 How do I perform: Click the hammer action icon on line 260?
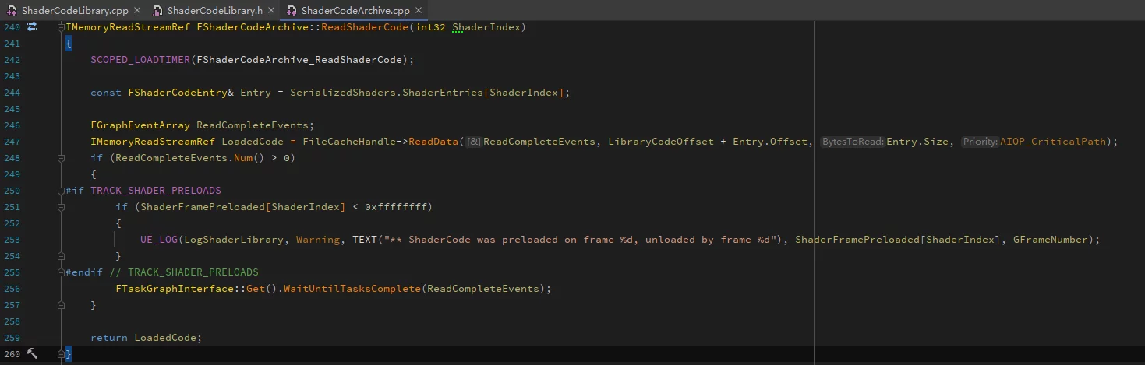(32, 354)
